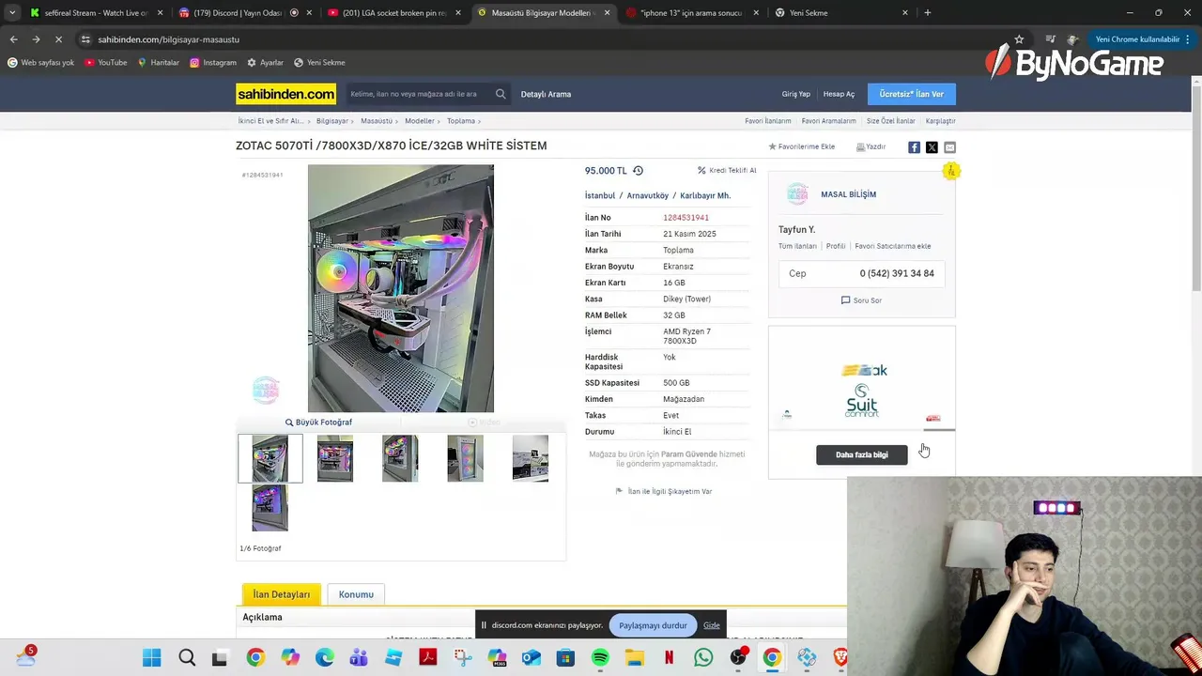Share listing by email icon

click(949, 147)
